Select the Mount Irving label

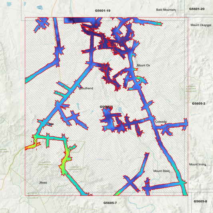tap(198, 165)
